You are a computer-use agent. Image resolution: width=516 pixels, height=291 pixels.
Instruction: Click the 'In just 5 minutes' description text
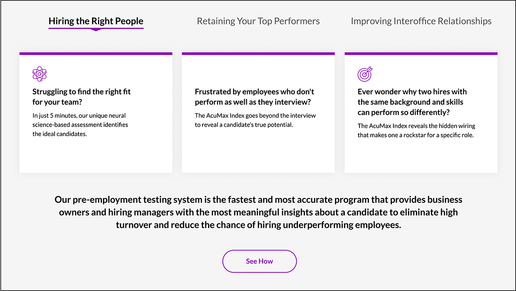coord(80,125)
